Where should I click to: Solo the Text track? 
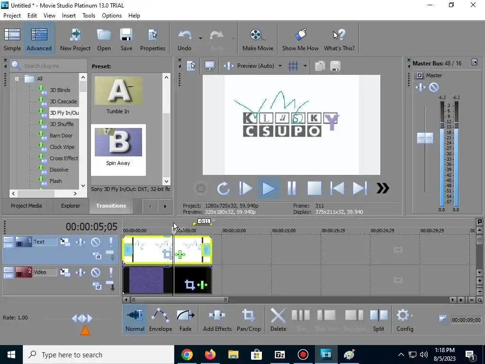(111, 242)
